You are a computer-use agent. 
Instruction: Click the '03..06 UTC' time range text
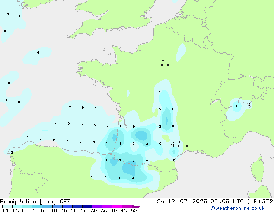click(x=227, y=202)
